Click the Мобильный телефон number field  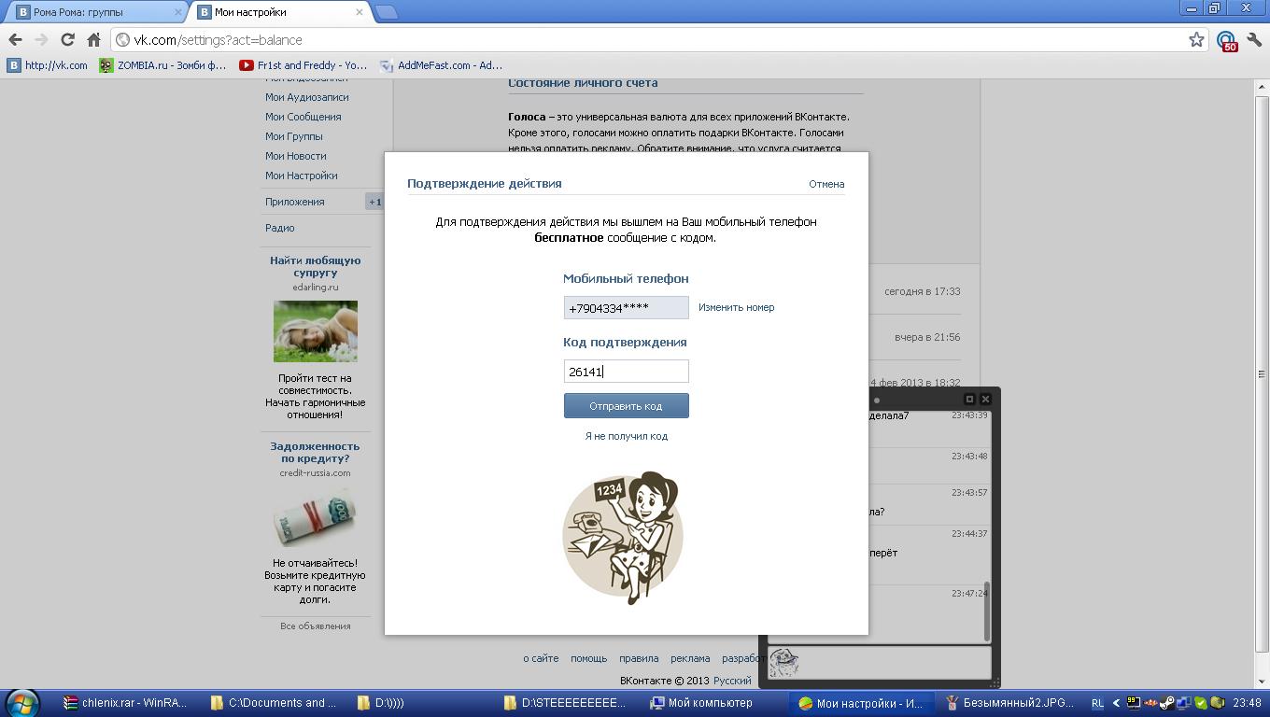tap(626, 308)
